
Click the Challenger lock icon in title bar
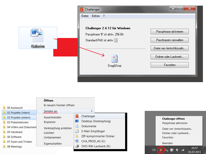(82, 9)
